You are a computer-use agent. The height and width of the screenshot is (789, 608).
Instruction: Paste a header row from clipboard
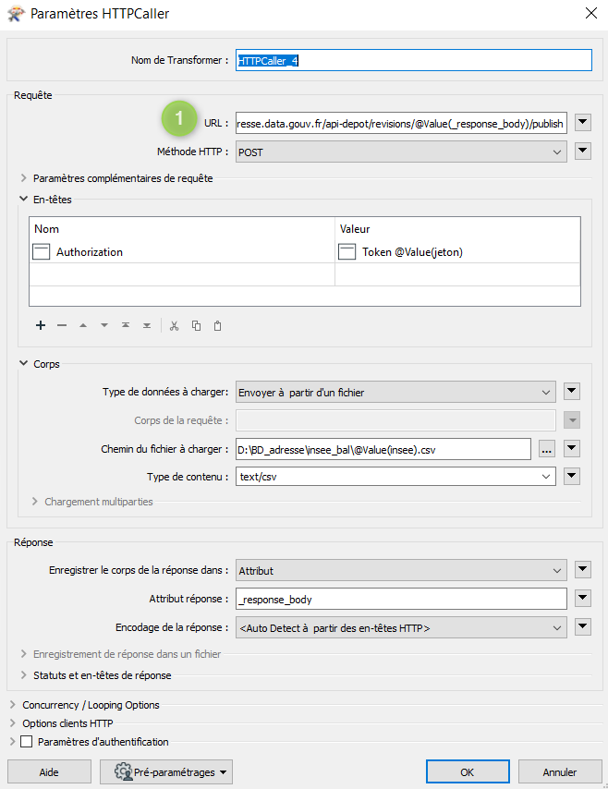coord(217,325)
